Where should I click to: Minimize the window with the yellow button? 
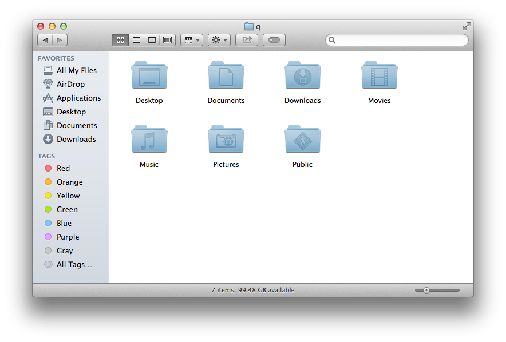(x=52, y=26)
